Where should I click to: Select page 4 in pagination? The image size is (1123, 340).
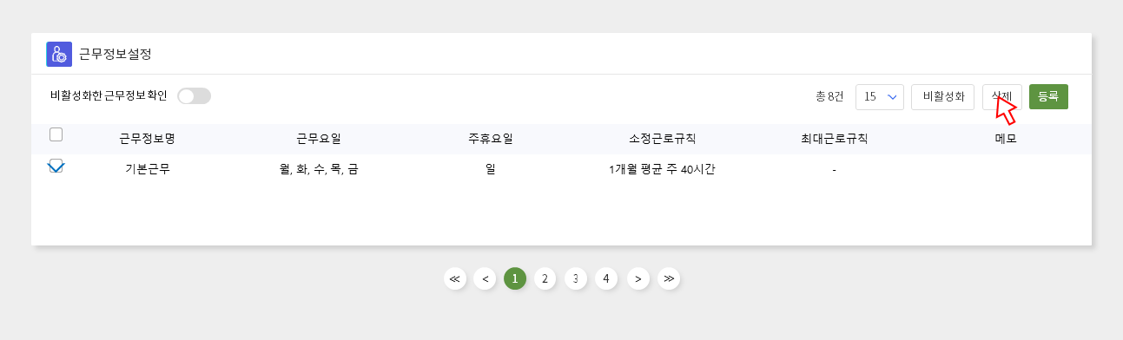(x=606, y=278)
